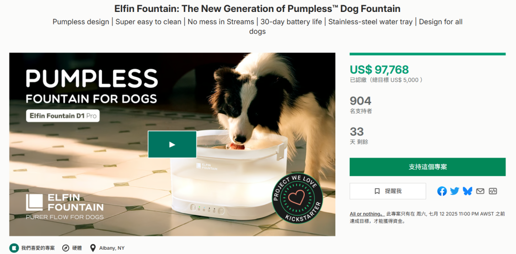The height and width of the screenshot is (254, 516).
Task: Share project on Twitter icon
Action: tap(454, 191)
